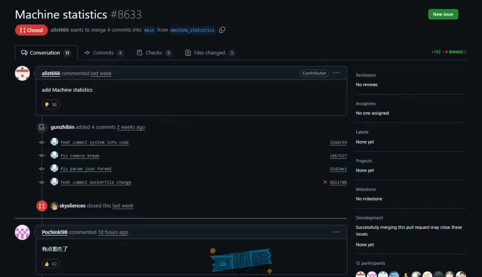Open commit hash c8b7527
482x277 pixels.
click(x=338, y=156)
